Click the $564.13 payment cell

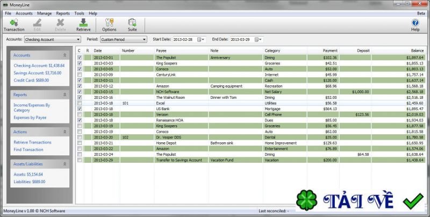coord(323,109)
